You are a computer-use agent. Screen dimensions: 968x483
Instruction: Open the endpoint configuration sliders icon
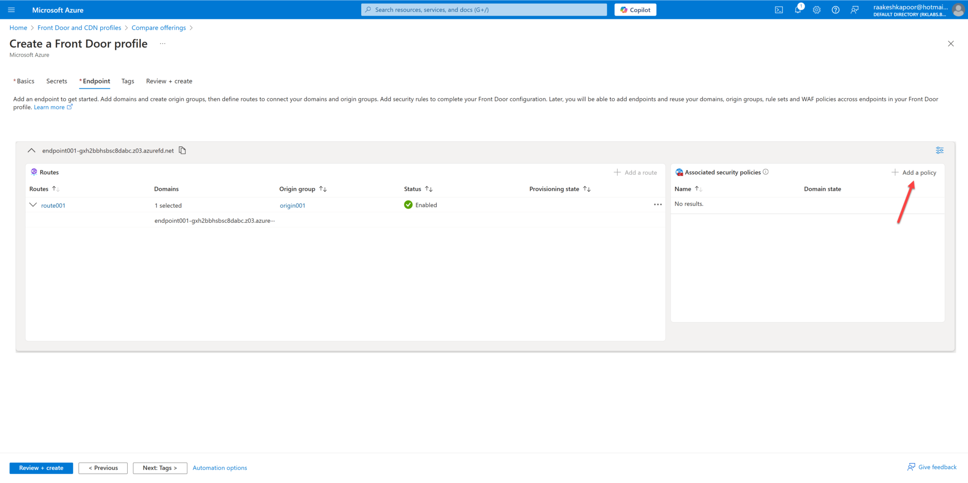(x=939, y=150)
